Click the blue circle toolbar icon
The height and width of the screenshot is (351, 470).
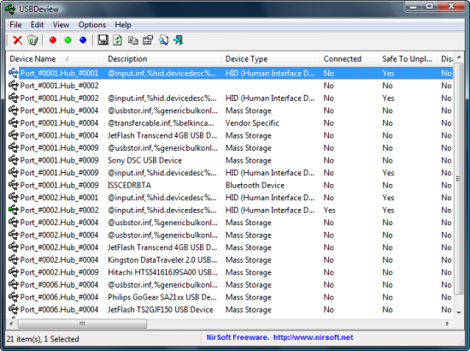[83, 40]
